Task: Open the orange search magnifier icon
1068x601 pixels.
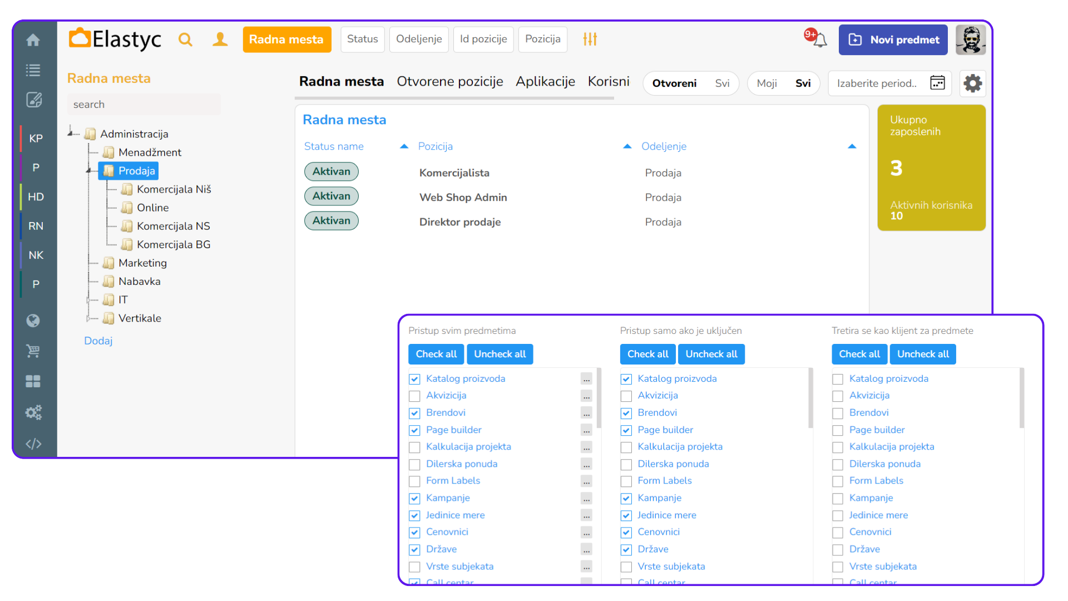Action: point(185,40)
